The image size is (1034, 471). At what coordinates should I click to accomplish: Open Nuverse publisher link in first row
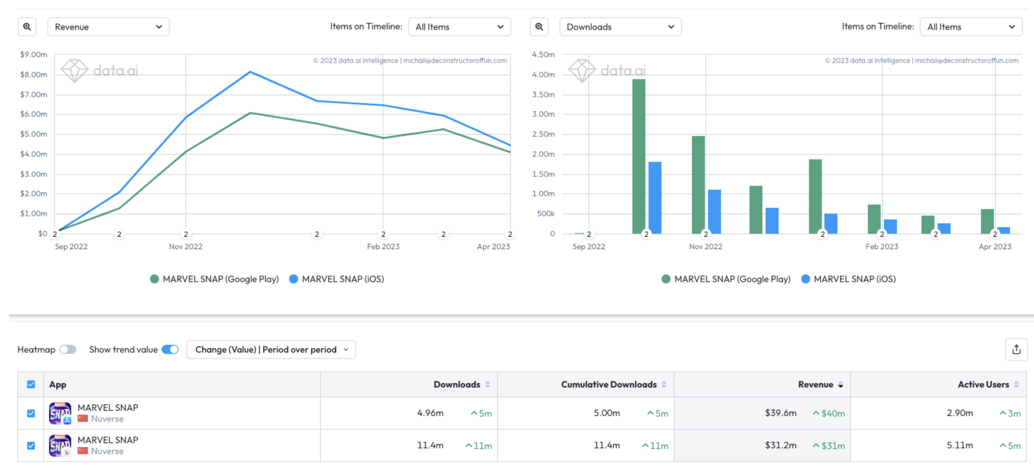[107, 419]
